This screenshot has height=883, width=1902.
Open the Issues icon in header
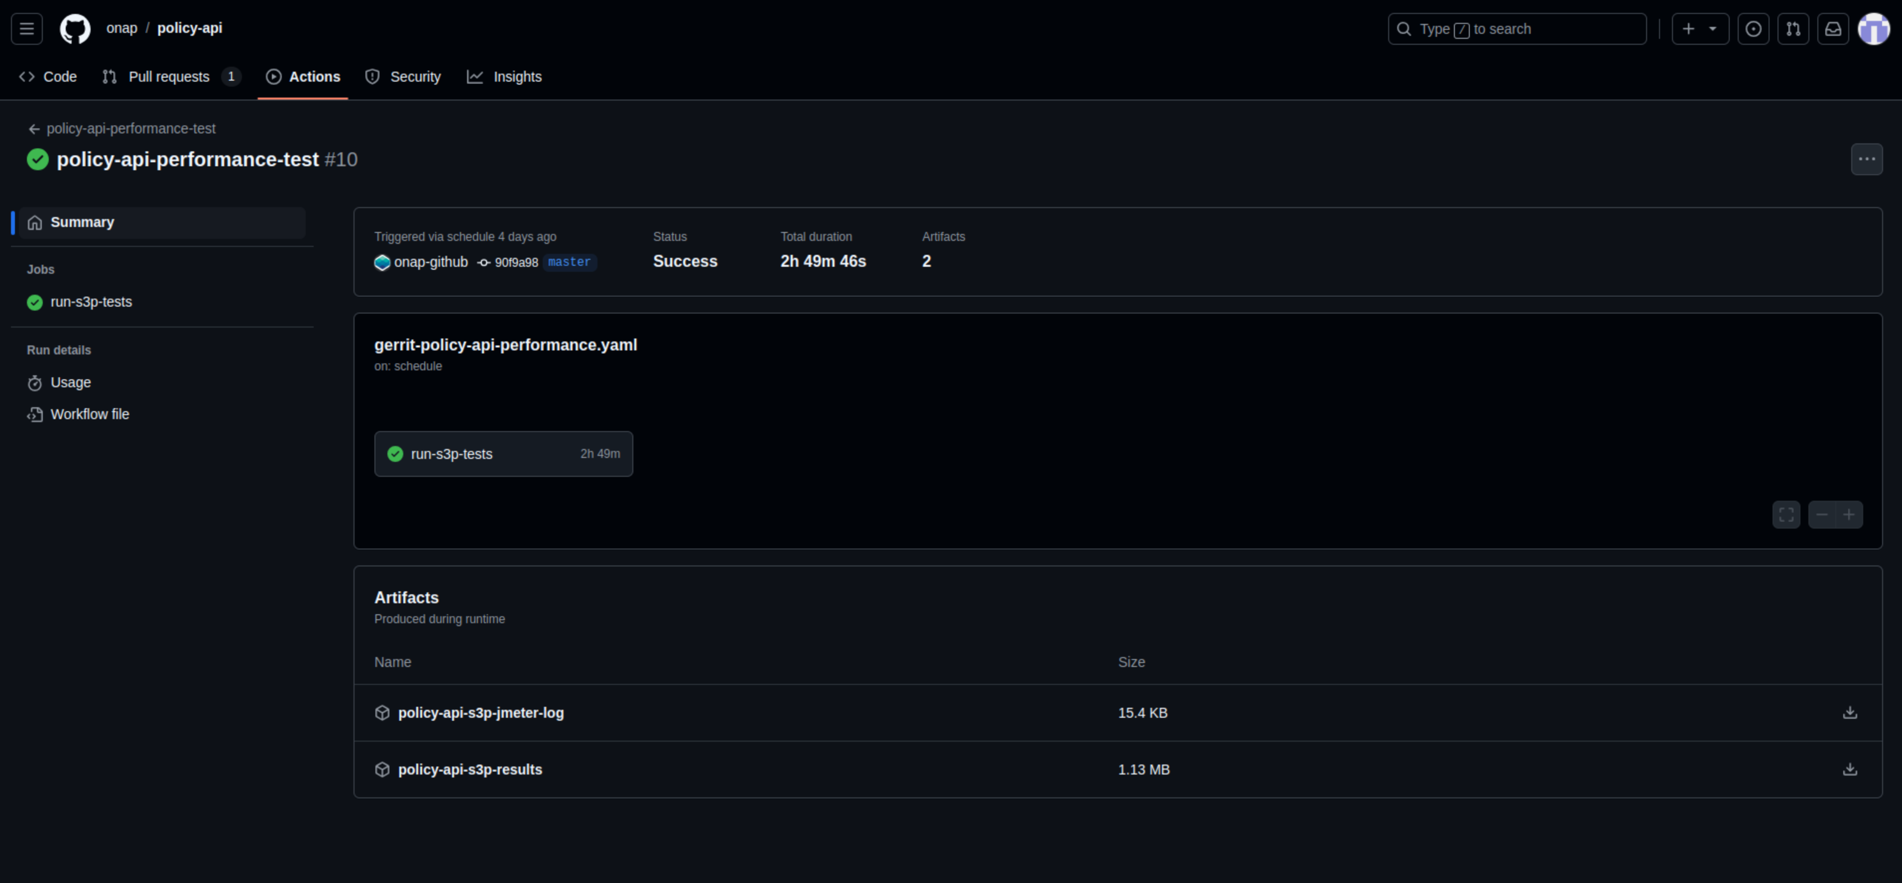coord(1753,29)
